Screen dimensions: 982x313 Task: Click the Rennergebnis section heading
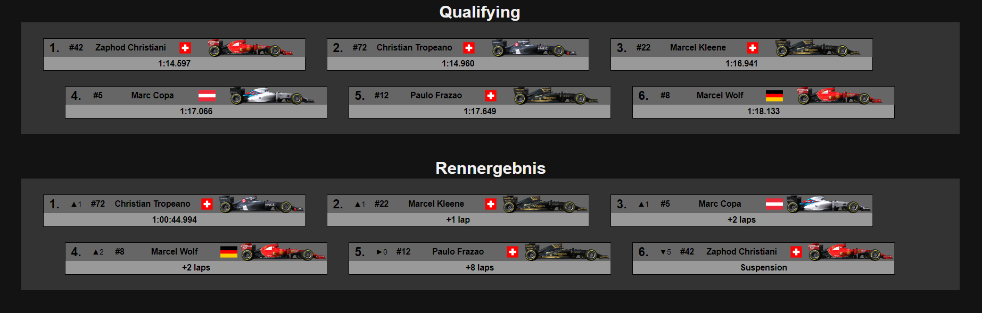pyautogui.click(x=490, y=168)
